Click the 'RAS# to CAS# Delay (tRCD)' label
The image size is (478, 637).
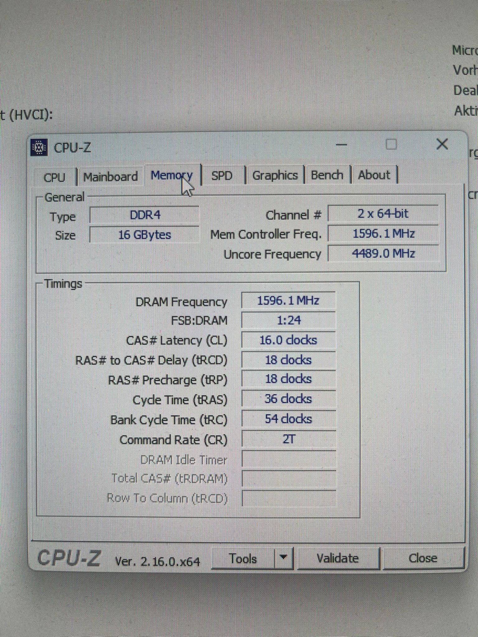[x=152, y=361]
